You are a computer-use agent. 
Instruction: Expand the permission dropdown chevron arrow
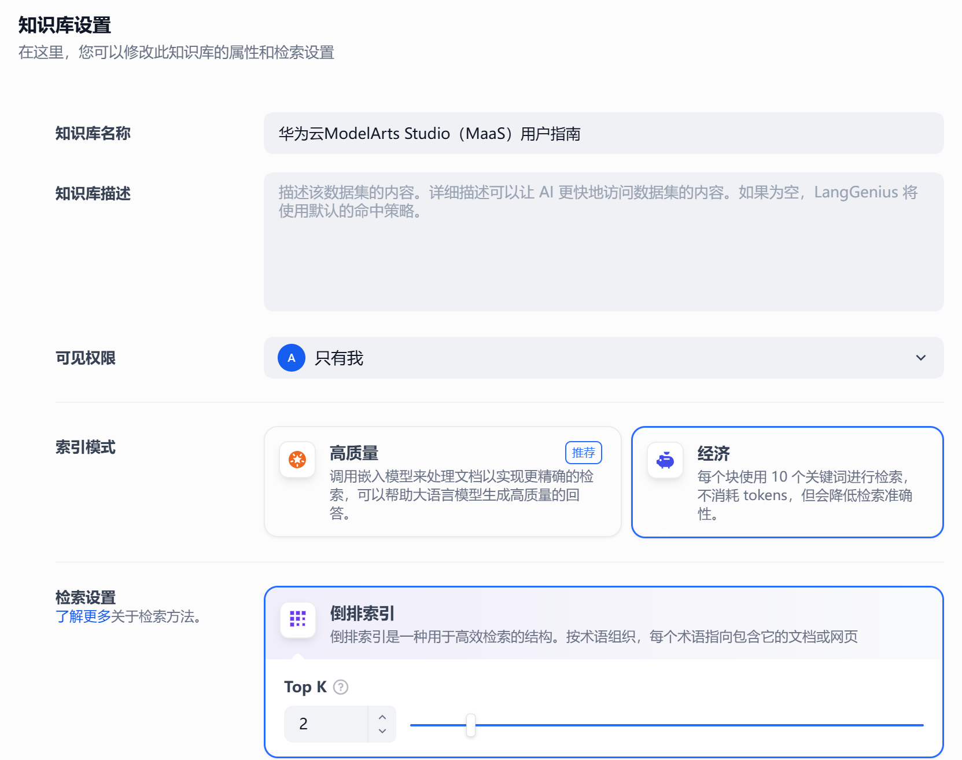tap(921, 358)
